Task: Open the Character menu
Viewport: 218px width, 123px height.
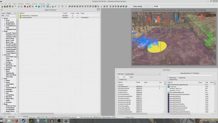Action: (35, 4)
